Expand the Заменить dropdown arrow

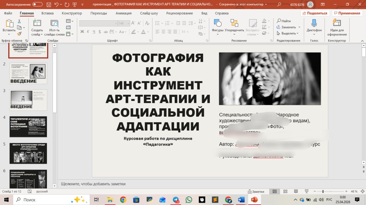(x=299, y=27)
